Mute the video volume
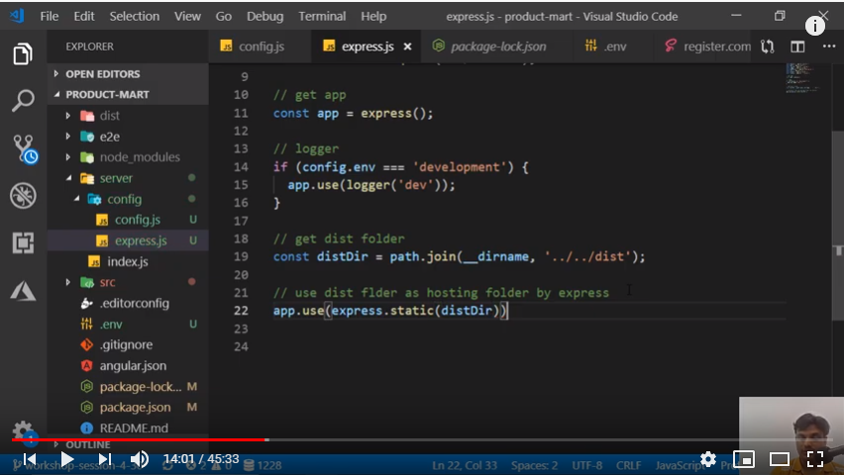The height and width of the screenshot is (475, 844). (140, 459)
